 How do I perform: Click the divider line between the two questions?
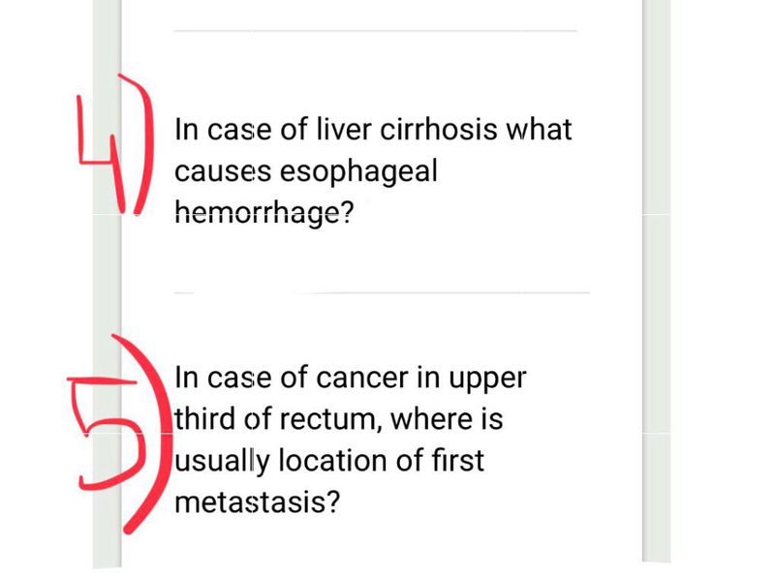(x=381, y=292)
